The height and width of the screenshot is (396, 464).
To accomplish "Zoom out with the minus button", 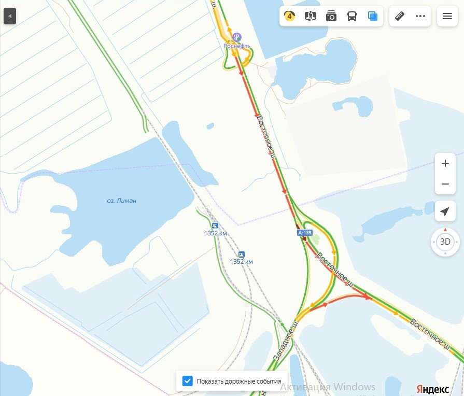I will point(445,184).
